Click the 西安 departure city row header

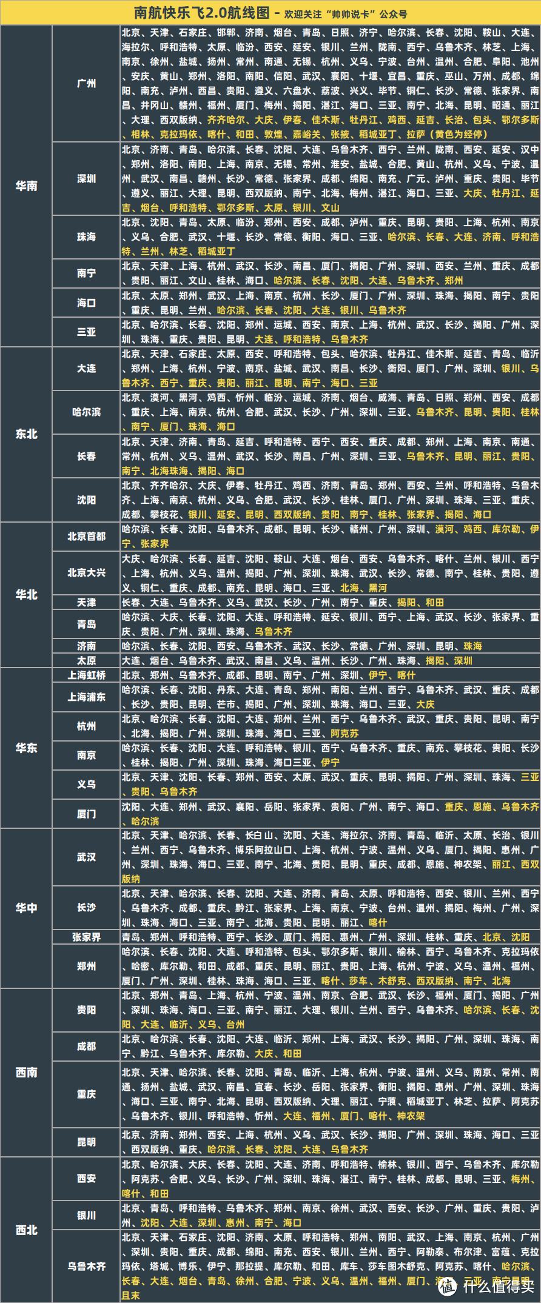(87, 1179)
